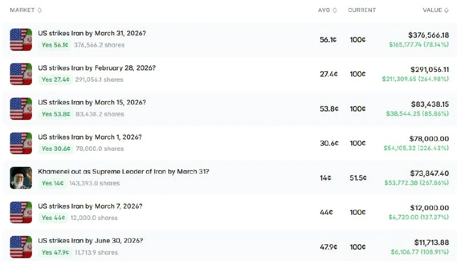Click the flag icon for the March 31 strike market
457x261 pixels.
(21, 39)
